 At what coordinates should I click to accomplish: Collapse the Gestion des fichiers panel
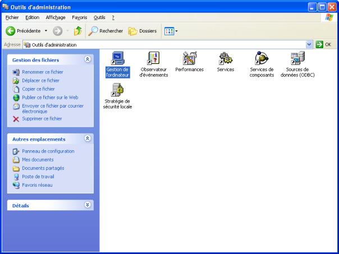pos(88,59)
